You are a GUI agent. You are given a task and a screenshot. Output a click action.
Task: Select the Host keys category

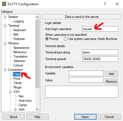coord(25,101)
